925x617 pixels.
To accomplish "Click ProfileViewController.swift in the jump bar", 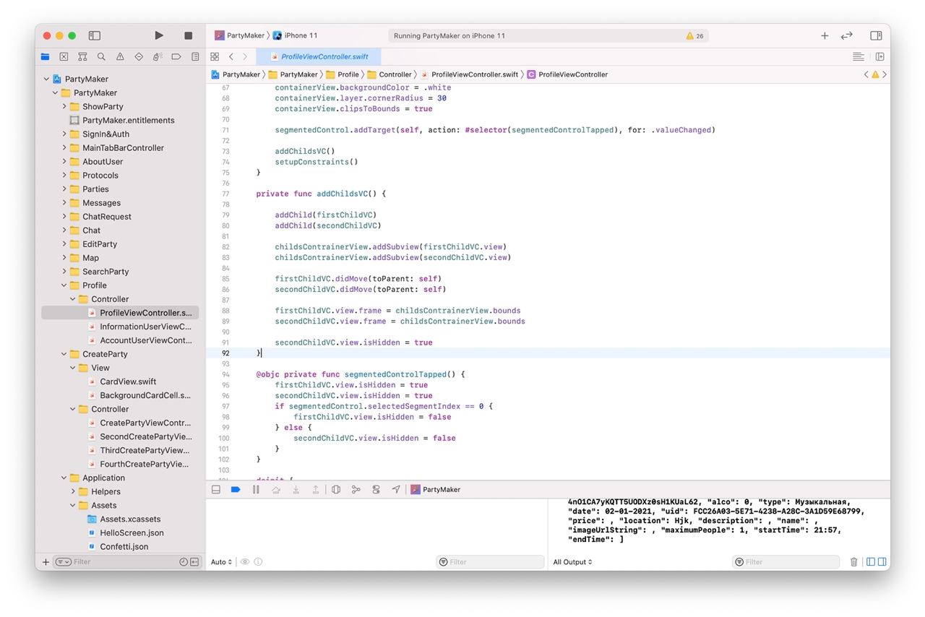I will click(x=469, y=74).
